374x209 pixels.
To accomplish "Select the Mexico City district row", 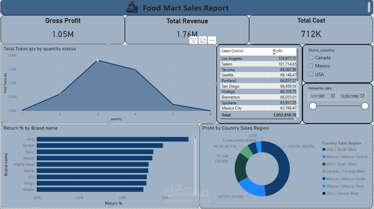I will (258, 108).
